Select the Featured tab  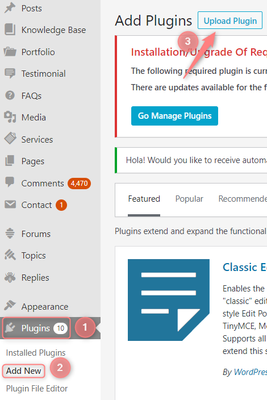point(144,199)
